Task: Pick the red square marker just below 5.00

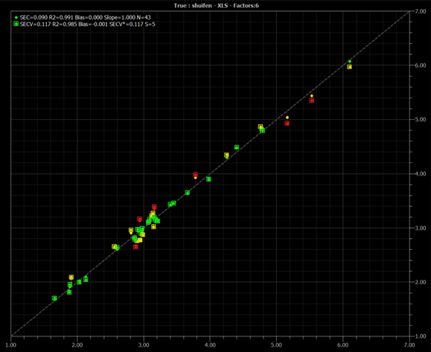Action: (287, 123)
